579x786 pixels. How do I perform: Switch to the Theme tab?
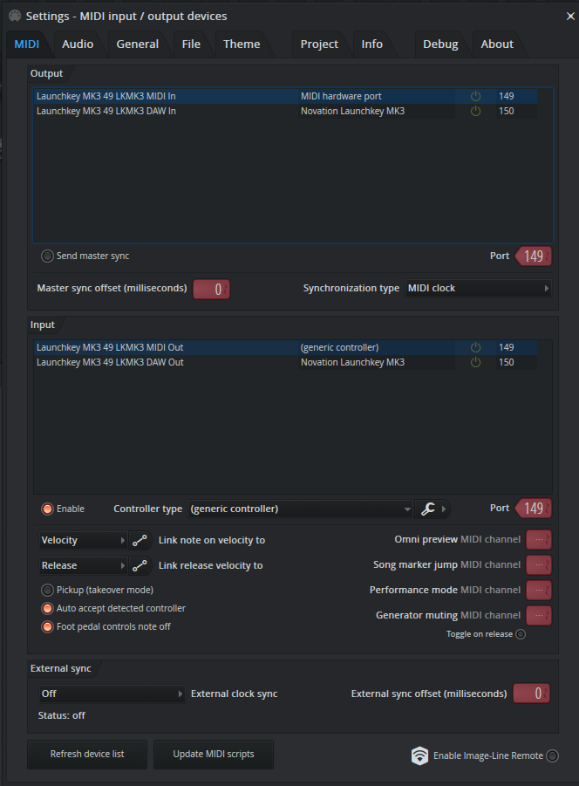tap(242, 44)
